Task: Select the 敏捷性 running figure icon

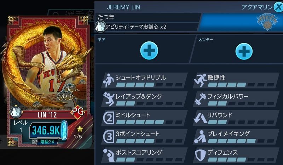Action: (200, 81)
